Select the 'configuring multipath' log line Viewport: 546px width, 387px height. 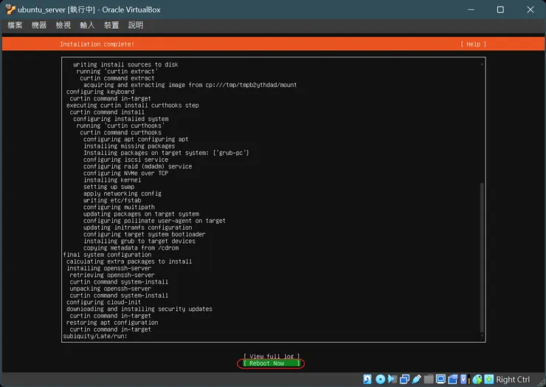119,207
